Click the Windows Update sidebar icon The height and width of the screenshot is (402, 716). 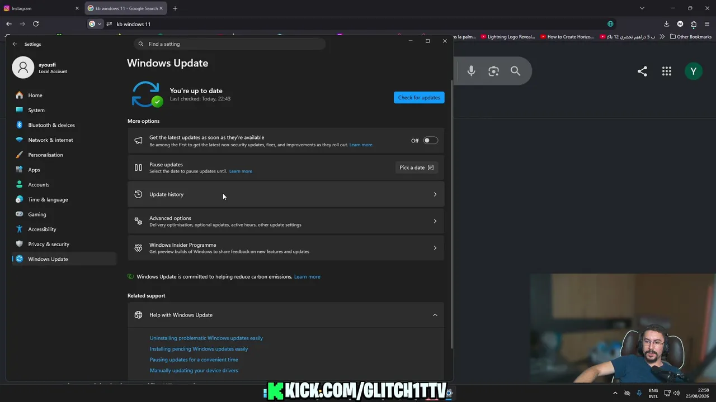pos(20,259)
